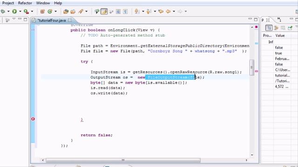Image resolution: width=298 pixels, height=167 pixels.
Task: Maximize the left side panel
Action: [25, 19]
